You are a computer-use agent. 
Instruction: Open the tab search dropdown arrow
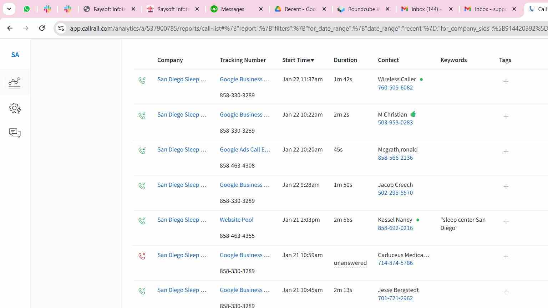[x=9, y=9]
